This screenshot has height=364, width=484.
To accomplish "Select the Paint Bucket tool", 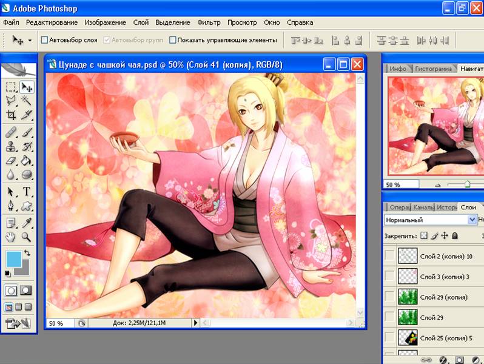I will [x=27, y=161].
